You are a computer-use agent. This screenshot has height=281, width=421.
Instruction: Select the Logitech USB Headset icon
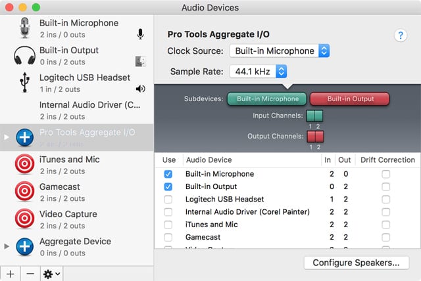(25, 83)
